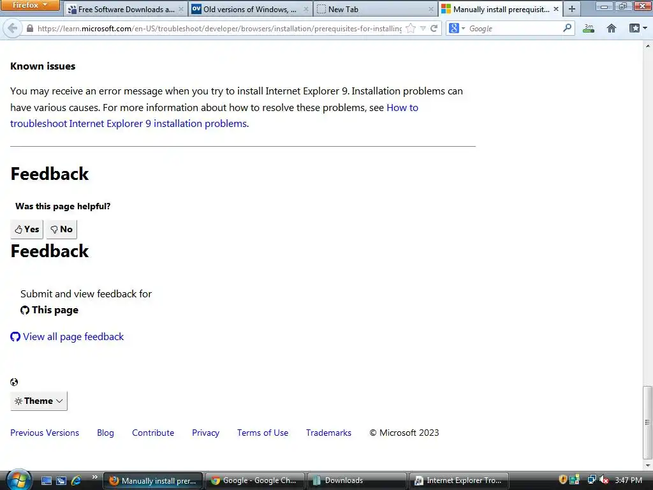Close the Manually install prerequisites tab
The height and width of the screenshot is (490, 653).
pyautogui.click(x=556, y=9)
